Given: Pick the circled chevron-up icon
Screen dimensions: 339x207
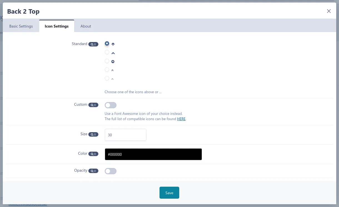Looking at the screenshot, I should click(107, 61).
